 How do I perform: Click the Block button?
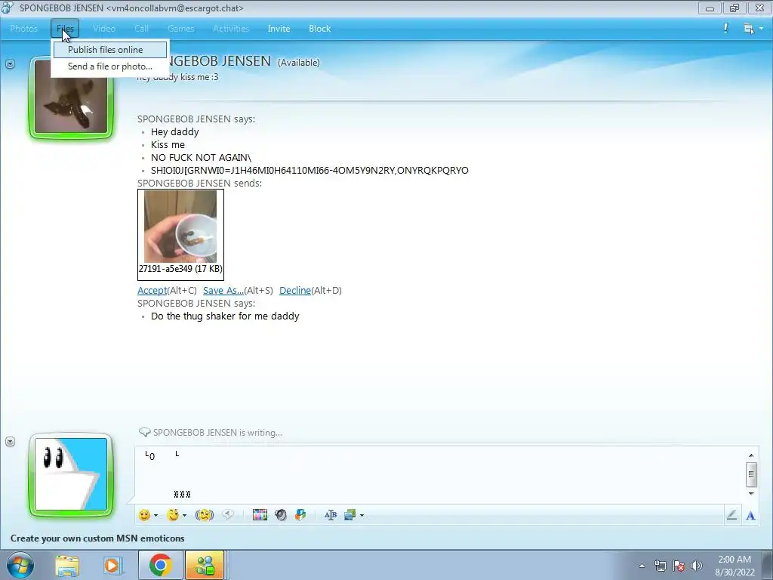click(319, 29)
